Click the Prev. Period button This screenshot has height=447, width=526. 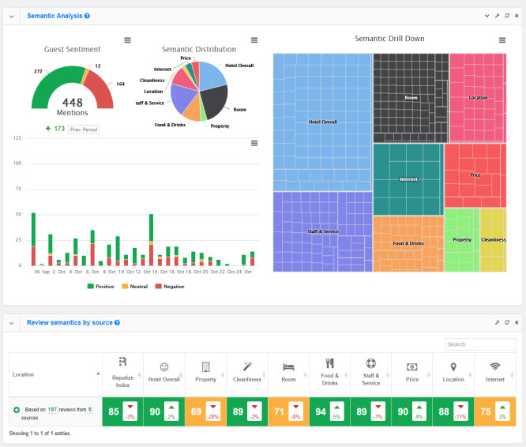pyautogui.click(x=84, y=129)
